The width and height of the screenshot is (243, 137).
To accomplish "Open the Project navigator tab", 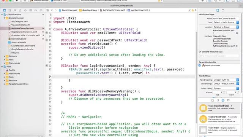I will point(5,10).
